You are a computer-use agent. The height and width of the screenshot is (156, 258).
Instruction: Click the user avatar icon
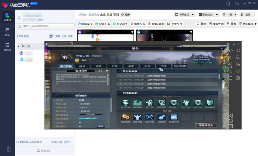coord(19,17)
